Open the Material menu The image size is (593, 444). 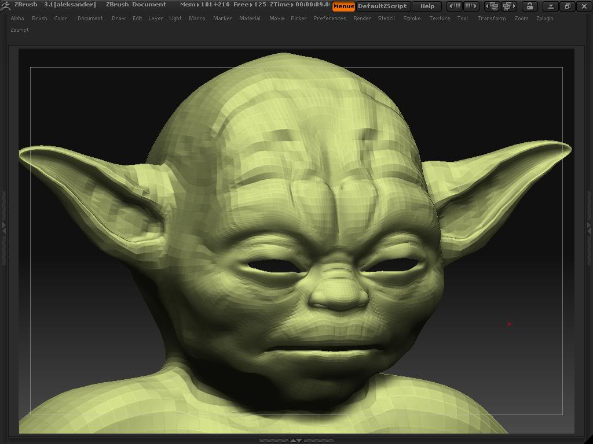point(250,18)
